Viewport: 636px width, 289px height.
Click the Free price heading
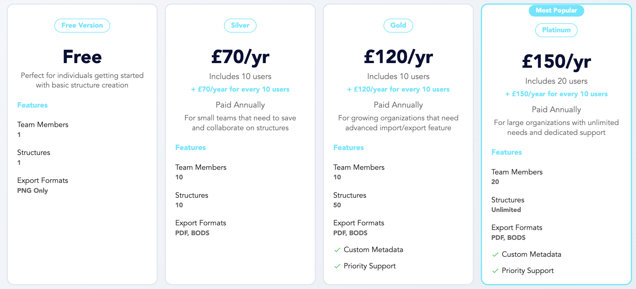click(x=82, y=57)
